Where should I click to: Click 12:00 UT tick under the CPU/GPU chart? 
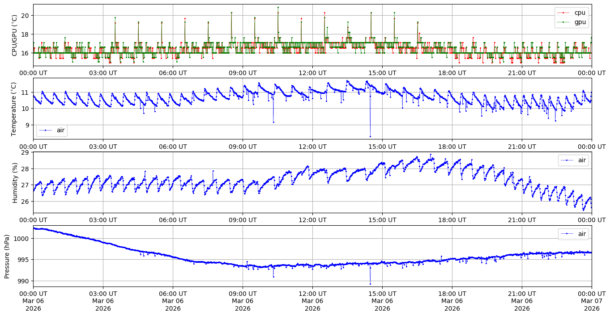point(312,72)
